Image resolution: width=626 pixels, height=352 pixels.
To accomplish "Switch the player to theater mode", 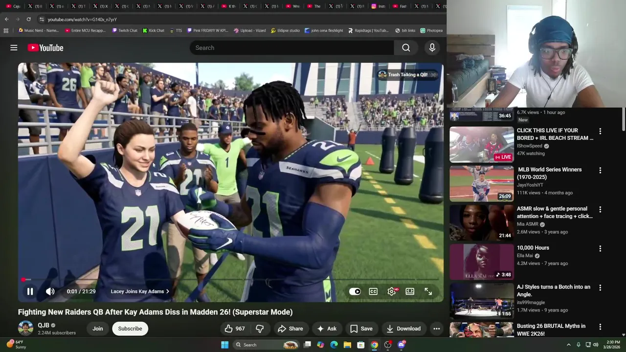I will pos(410,291).
